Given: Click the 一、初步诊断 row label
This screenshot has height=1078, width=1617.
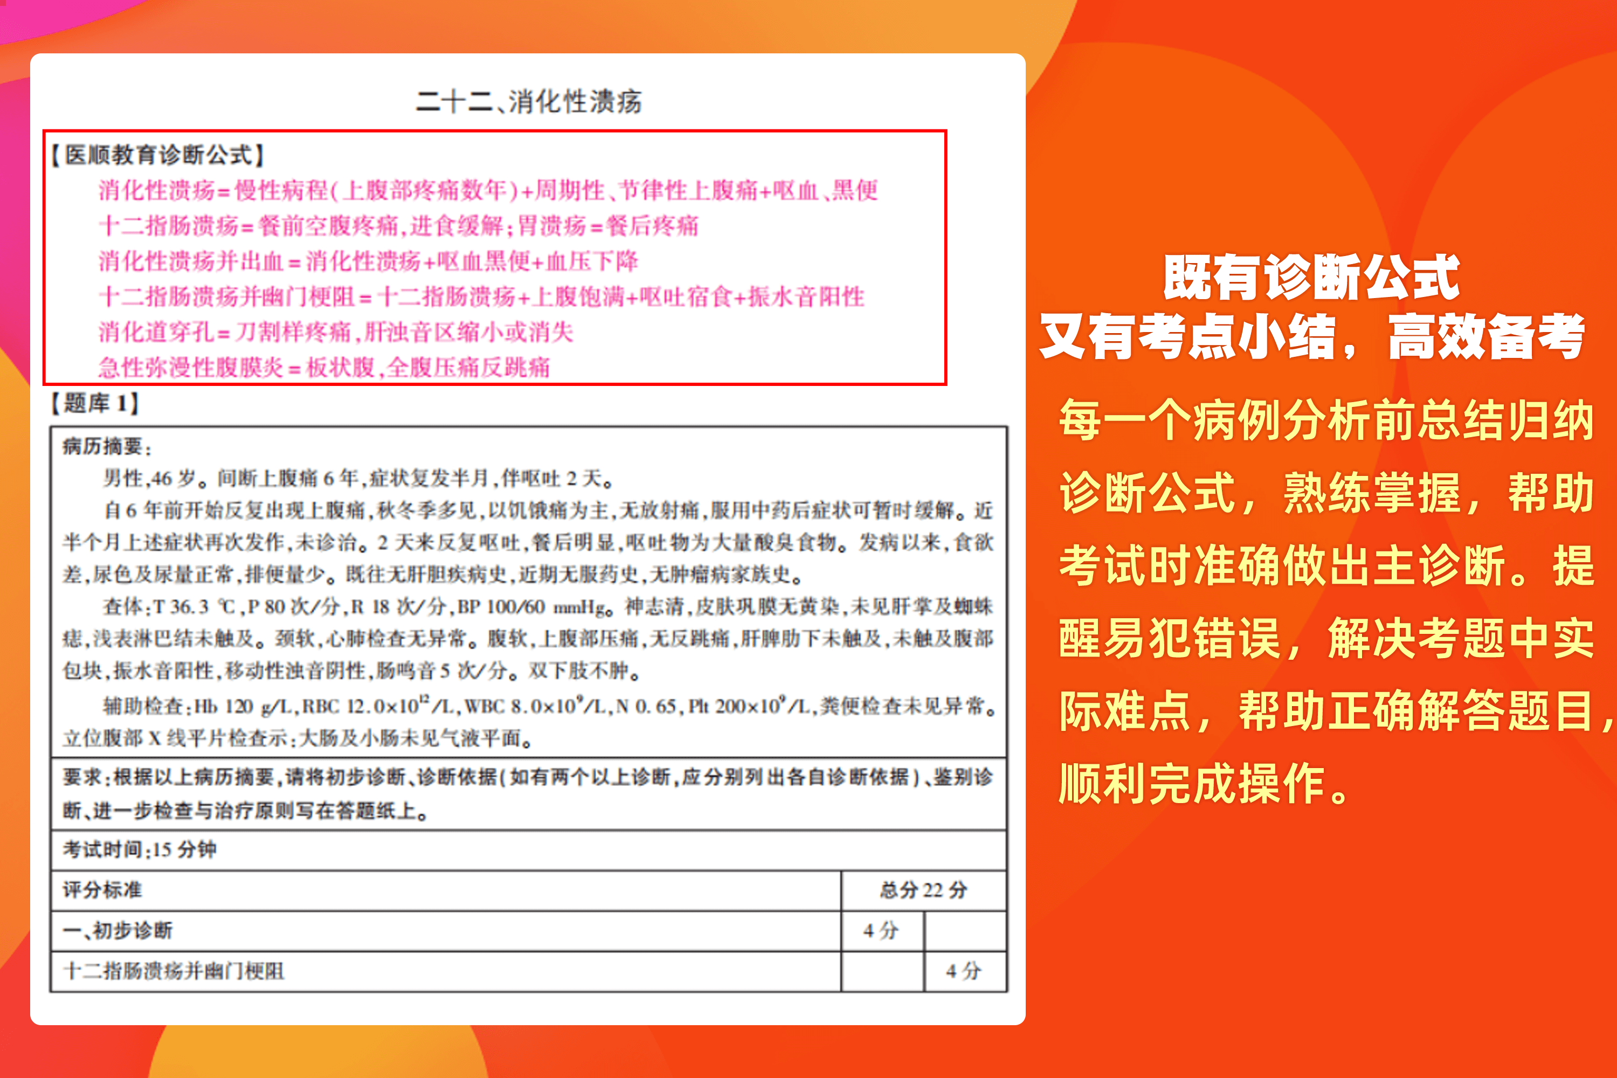Looking at the screenshot, I should pos(118,930).
